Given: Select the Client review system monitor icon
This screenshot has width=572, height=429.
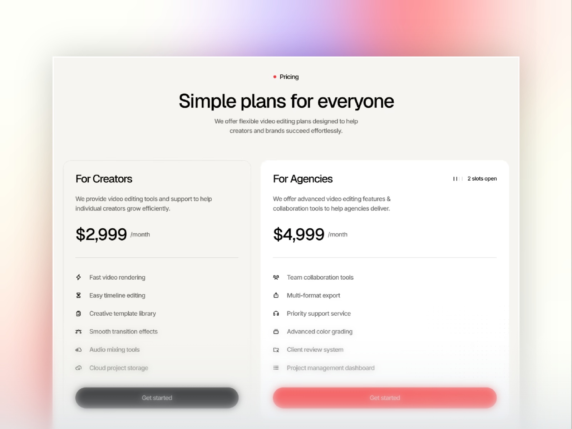Looking at the screenshot, I should click(276, 350).
